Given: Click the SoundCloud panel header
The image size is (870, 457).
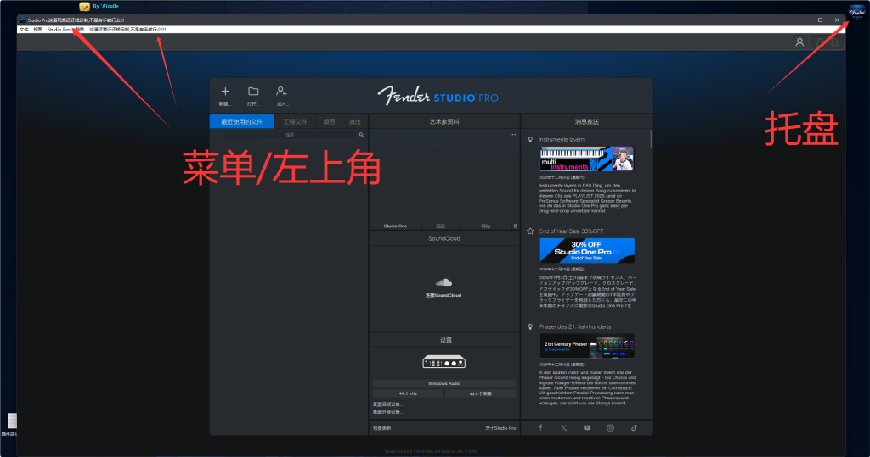Looking at the screenshot, I should coord(443,238).
